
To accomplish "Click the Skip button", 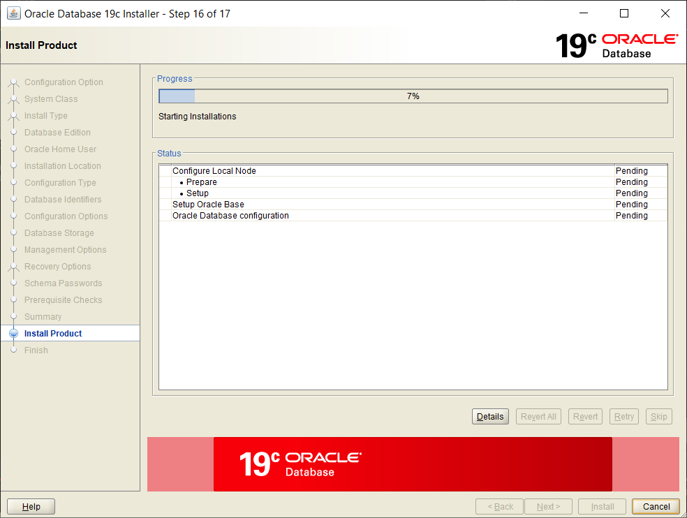I will [658, 416].
